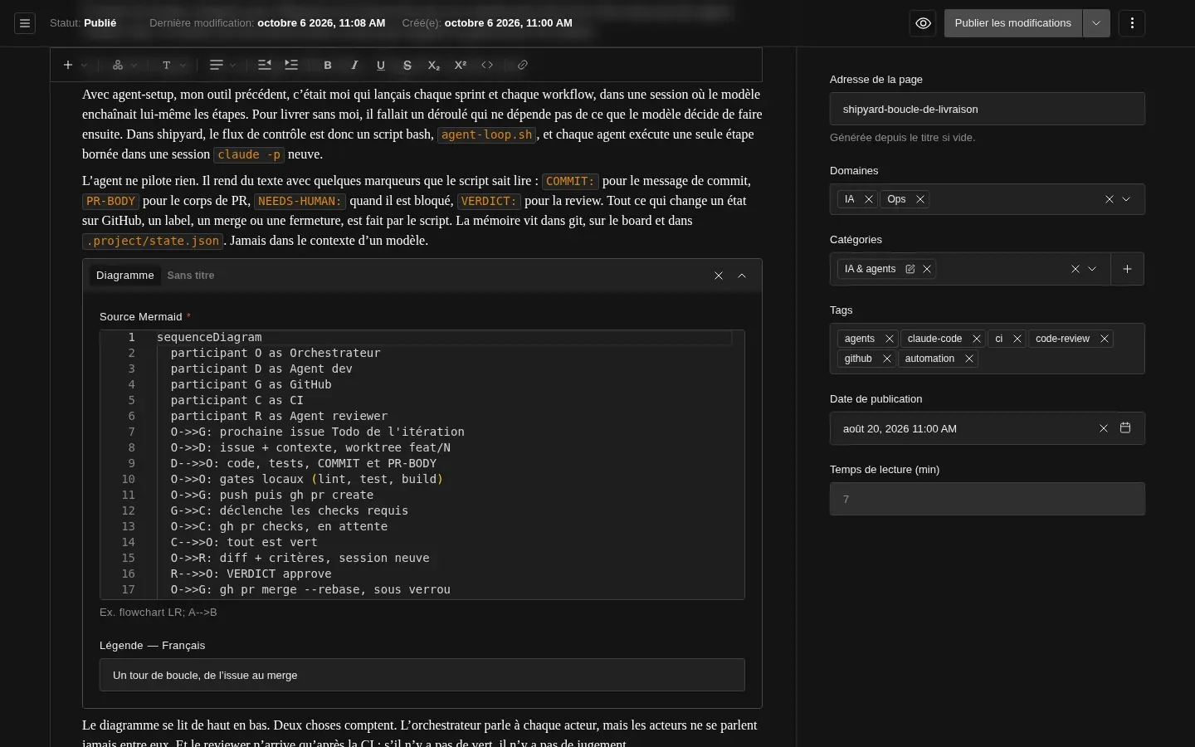This screenshot has width=1195, height=747.
Task: Remove the Ops domain chip
Action: [x=920, y=199]
